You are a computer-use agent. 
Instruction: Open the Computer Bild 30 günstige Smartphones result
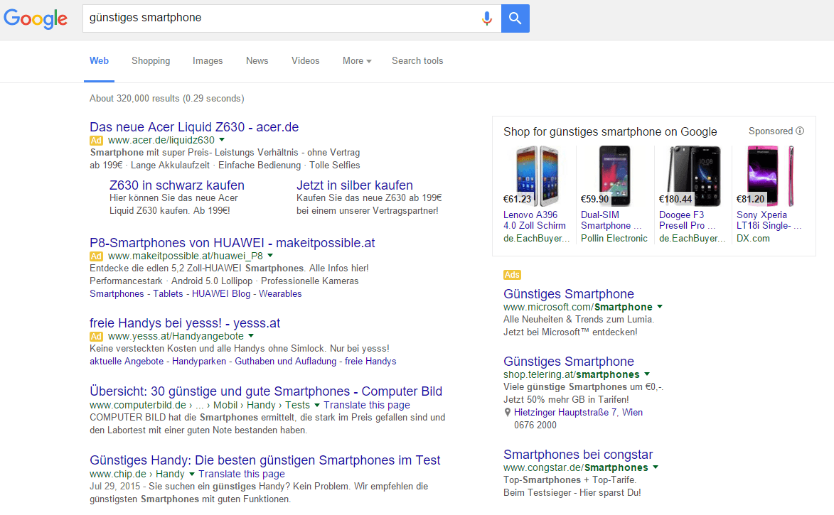tap(266, 391)
